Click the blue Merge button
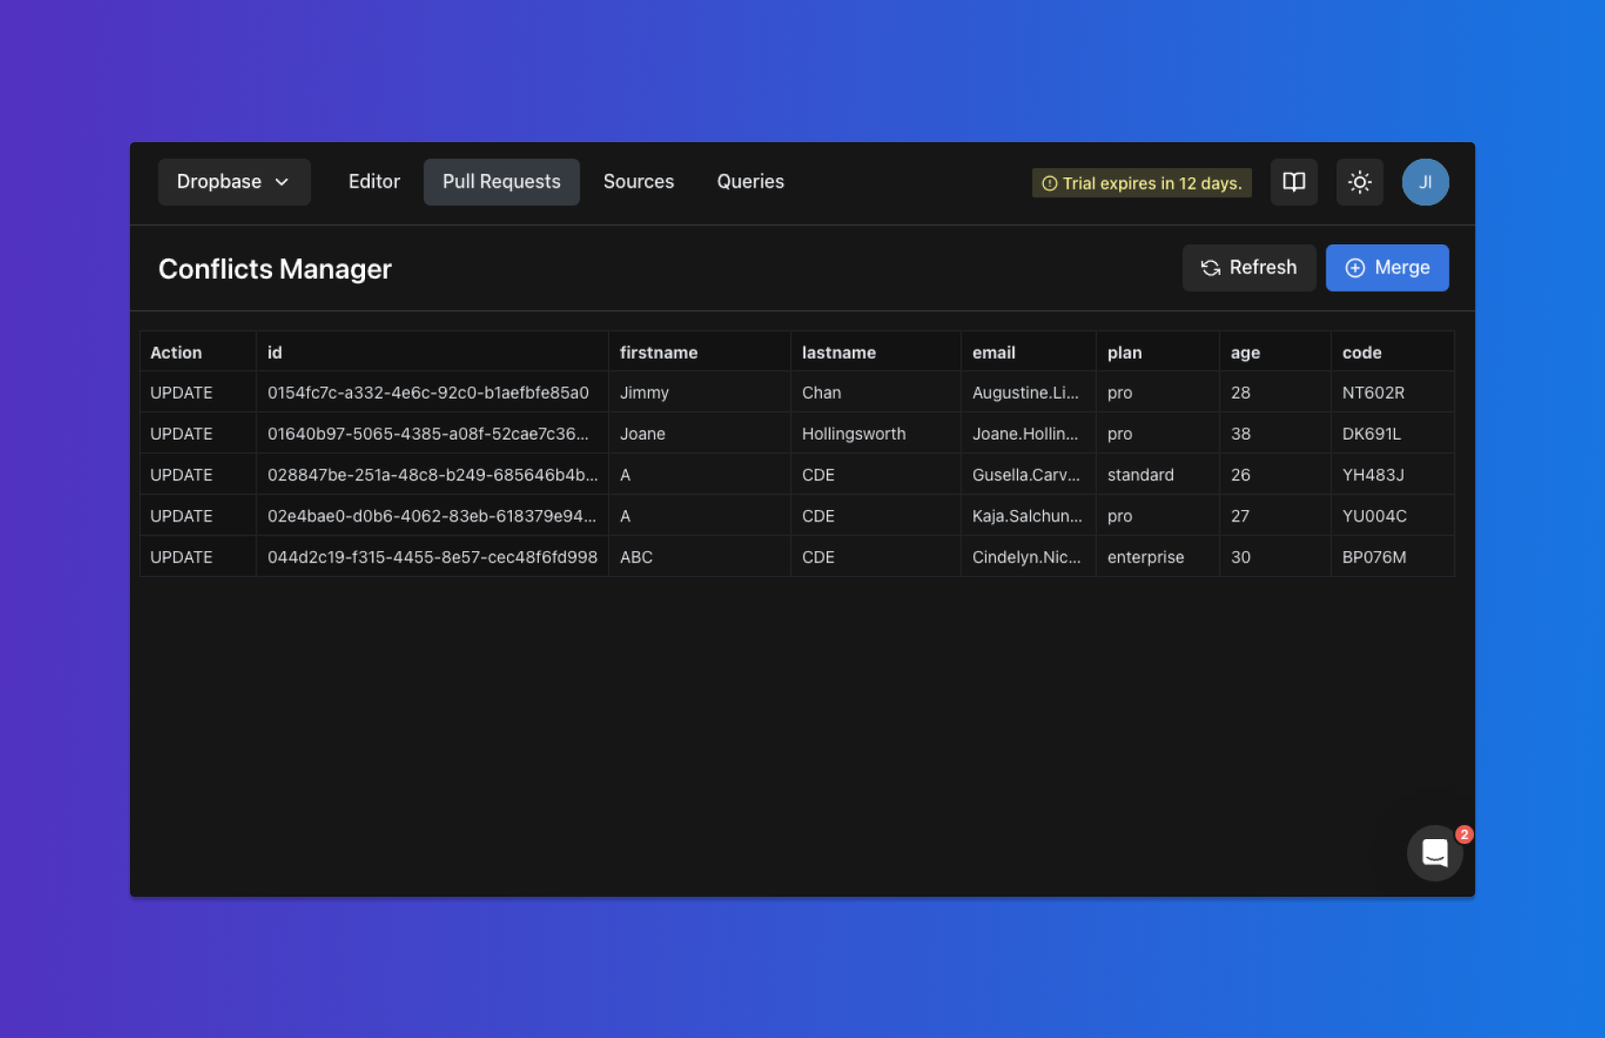 [1386, 268]
